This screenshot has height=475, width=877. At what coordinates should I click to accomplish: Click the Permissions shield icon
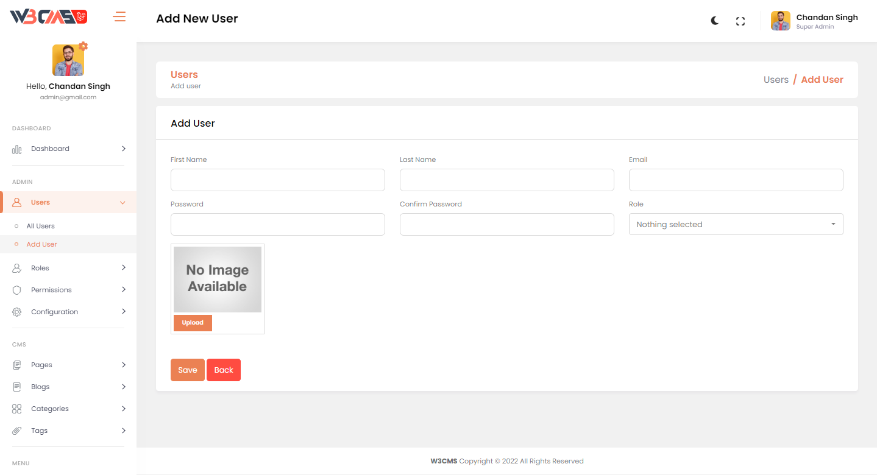pyautogui.click(x=17, y=290)
